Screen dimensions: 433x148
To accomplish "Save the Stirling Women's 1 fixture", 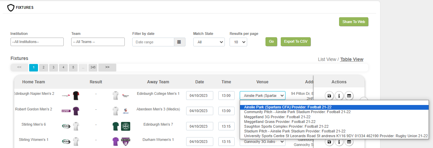I will (329, 142).
